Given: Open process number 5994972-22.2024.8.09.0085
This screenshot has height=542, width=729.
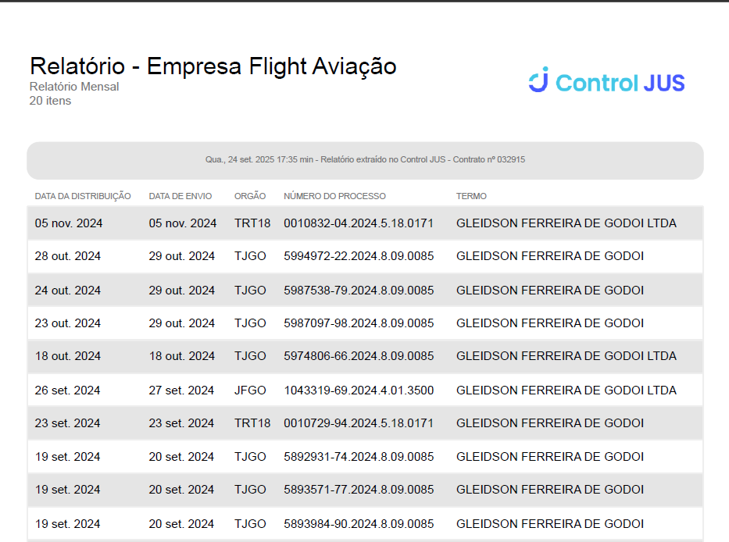Looking at the screenshot, I should coord(359,256).
